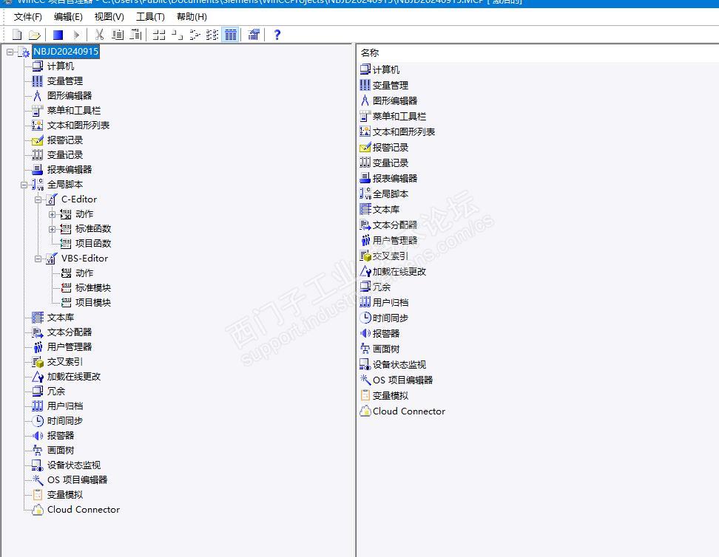Select 图形编辑器 in the right list pane
This screenshot has width=719, height=557.
tap(395, 100)
